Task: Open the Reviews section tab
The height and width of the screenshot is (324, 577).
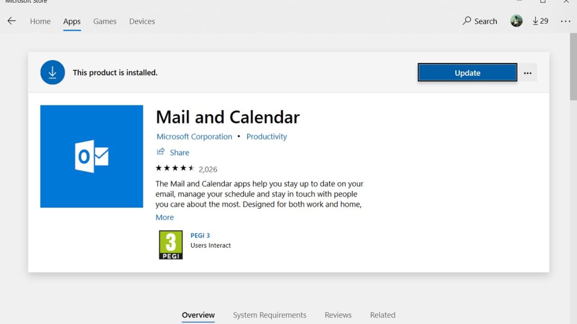Action: coord(338,315)
